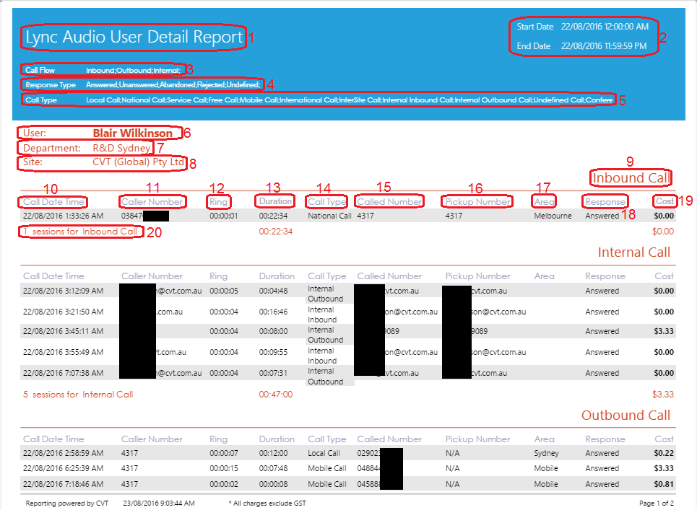
Task: Click the Reporting powered by CVT footer text
Action: (66, 504)
